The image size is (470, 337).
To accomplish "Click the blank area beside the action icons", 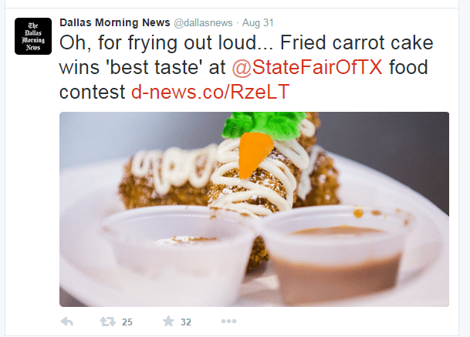I will pyautogui.click(x=345, y=322).
